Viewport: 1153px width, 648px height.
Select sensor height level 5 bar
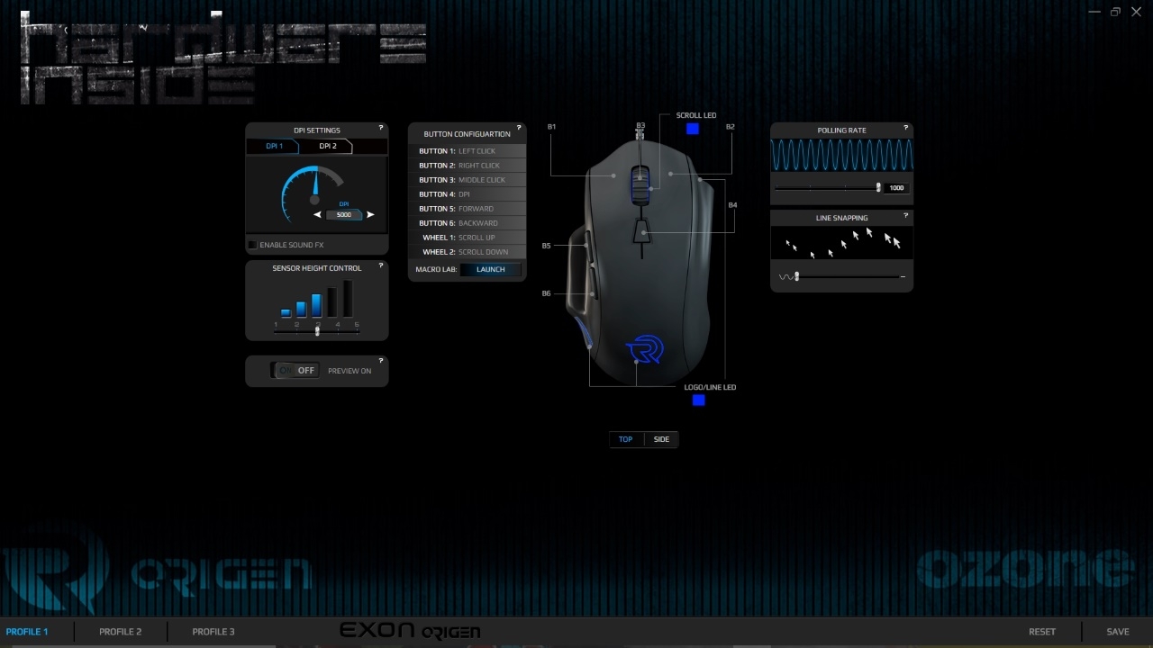pyautogui.click(x=348, y=299)
